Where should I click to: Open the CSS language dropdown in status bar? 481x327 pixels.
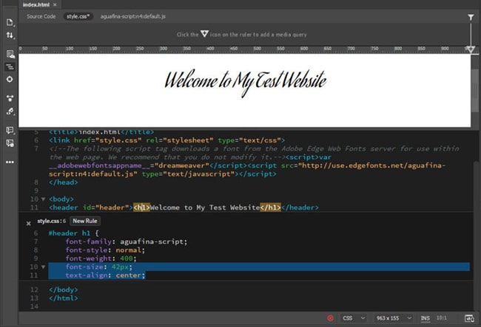(x=353, y=318)
